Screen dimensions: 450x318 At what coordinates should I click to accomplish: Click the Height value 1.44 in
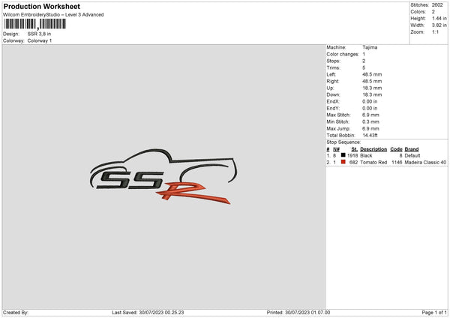click(x=439, y=18)
